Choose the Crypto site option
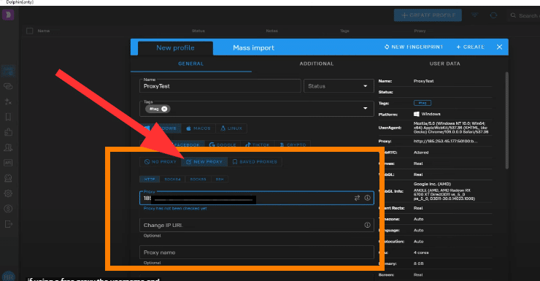 click(293, 145)
